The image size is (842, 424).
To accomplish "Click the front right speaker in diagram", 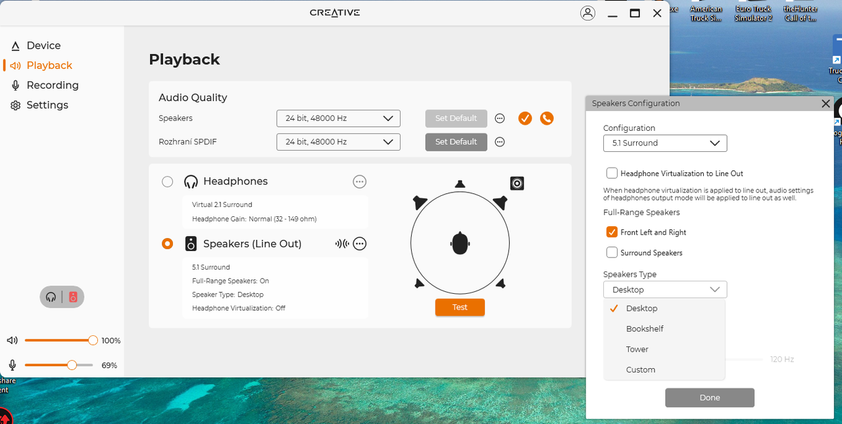I will click(x=500, y=202).
